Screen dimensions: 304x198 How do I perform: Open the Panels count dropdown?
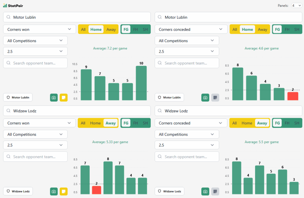coord(296,5)
